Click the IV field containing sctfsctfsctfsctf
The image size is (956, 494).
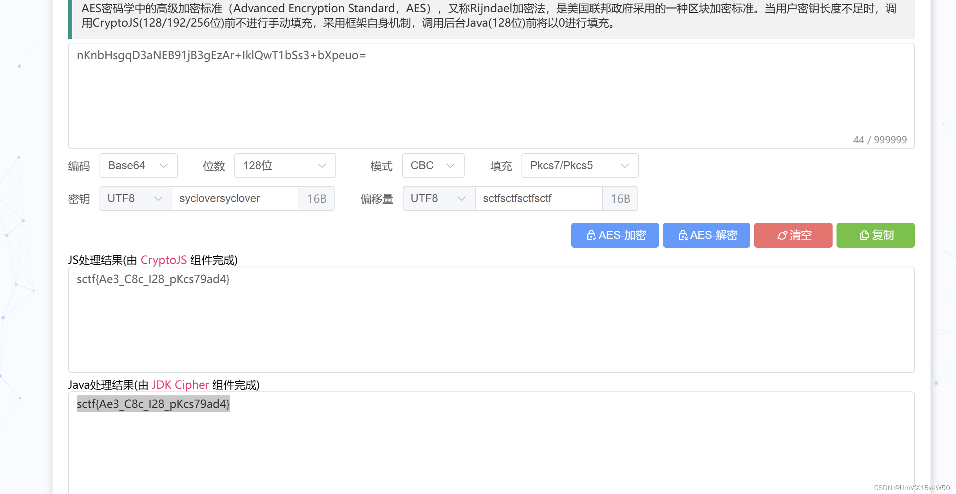coord(538,198)
